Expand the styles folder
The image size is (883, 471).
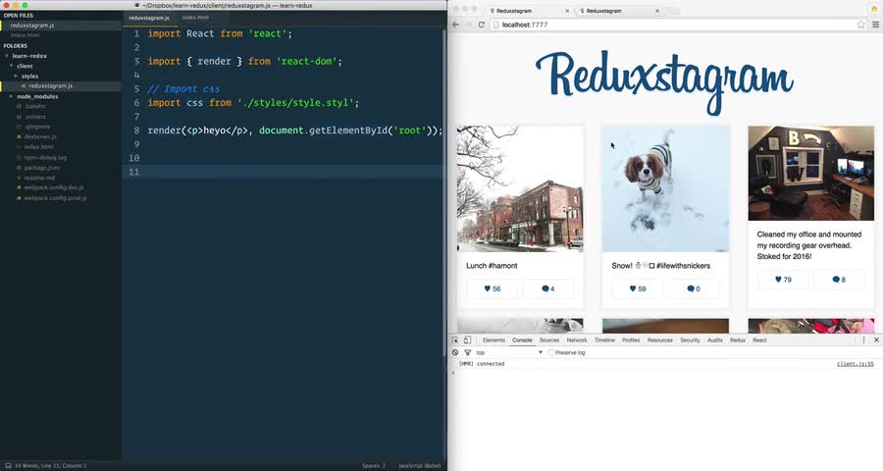16,77
